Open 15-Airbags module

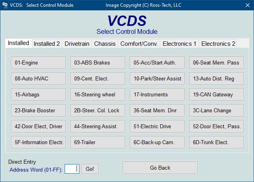(x=38, y=94)
